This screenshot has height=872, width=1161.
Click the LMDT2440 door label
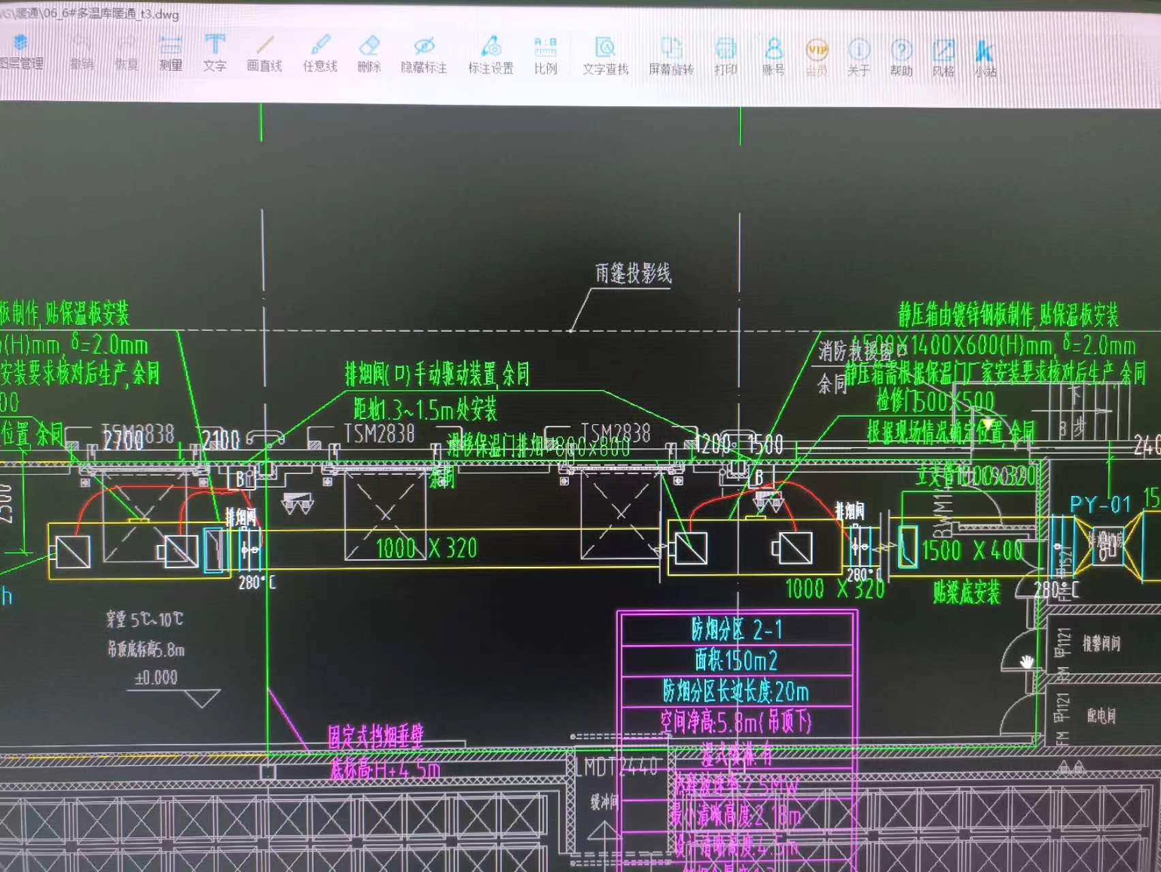[617, 767]
